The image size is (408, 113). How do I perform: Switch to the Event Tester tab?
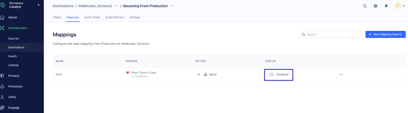(92, 17)
